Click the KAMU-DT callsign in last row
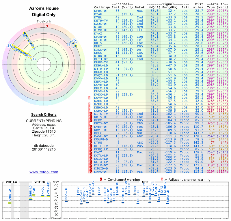This screenshot has width=231, height=221. 101,172
